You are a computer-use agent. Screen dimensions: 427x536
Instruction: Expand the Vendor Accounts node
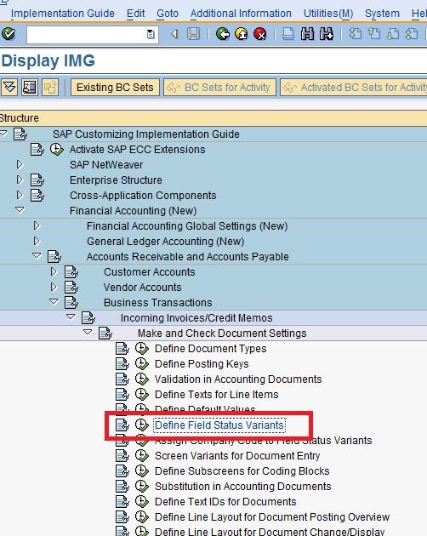click(54, 288)
